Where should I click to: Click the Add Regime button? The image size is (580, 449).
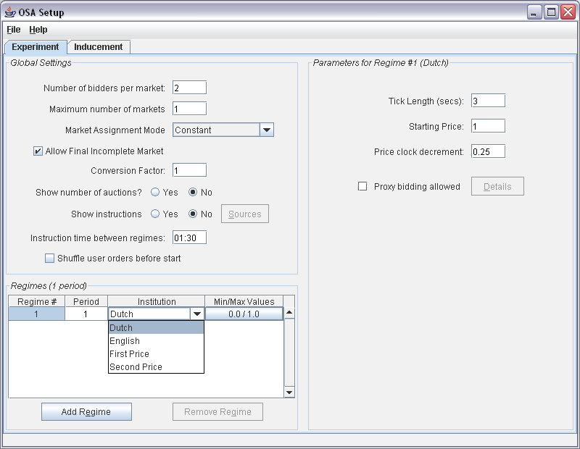[86, 411]
